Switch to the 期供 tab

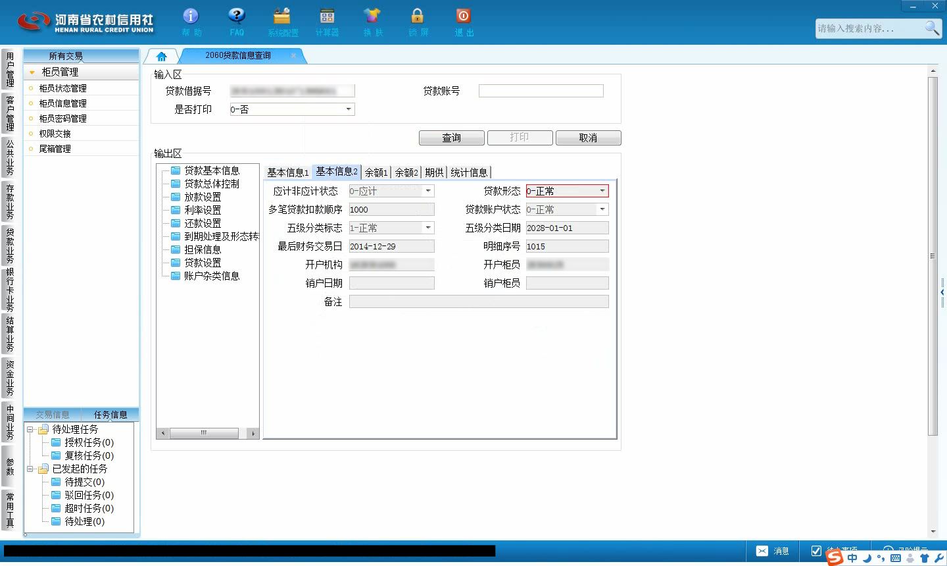pos(434,172)
